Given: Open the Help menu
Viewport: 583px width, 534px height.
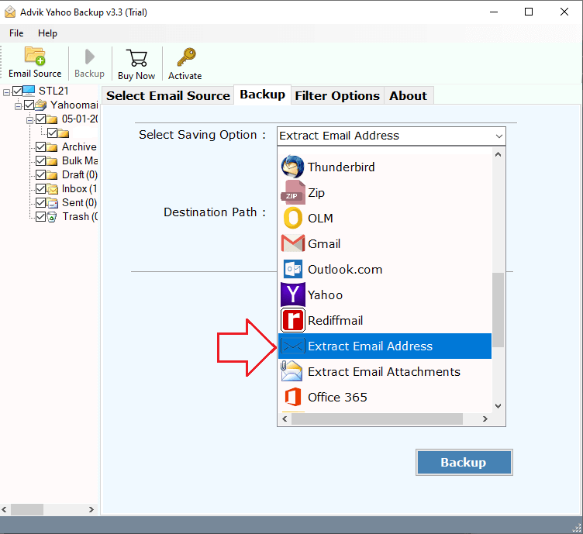Looking at the screenshot, I should pyautogui.click(x=47, y=33).
